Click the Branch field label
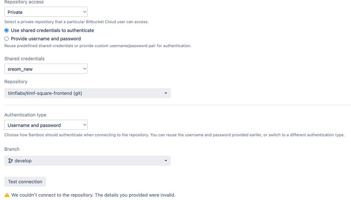This screenshot has height=200, width=351. click(12, 149)
